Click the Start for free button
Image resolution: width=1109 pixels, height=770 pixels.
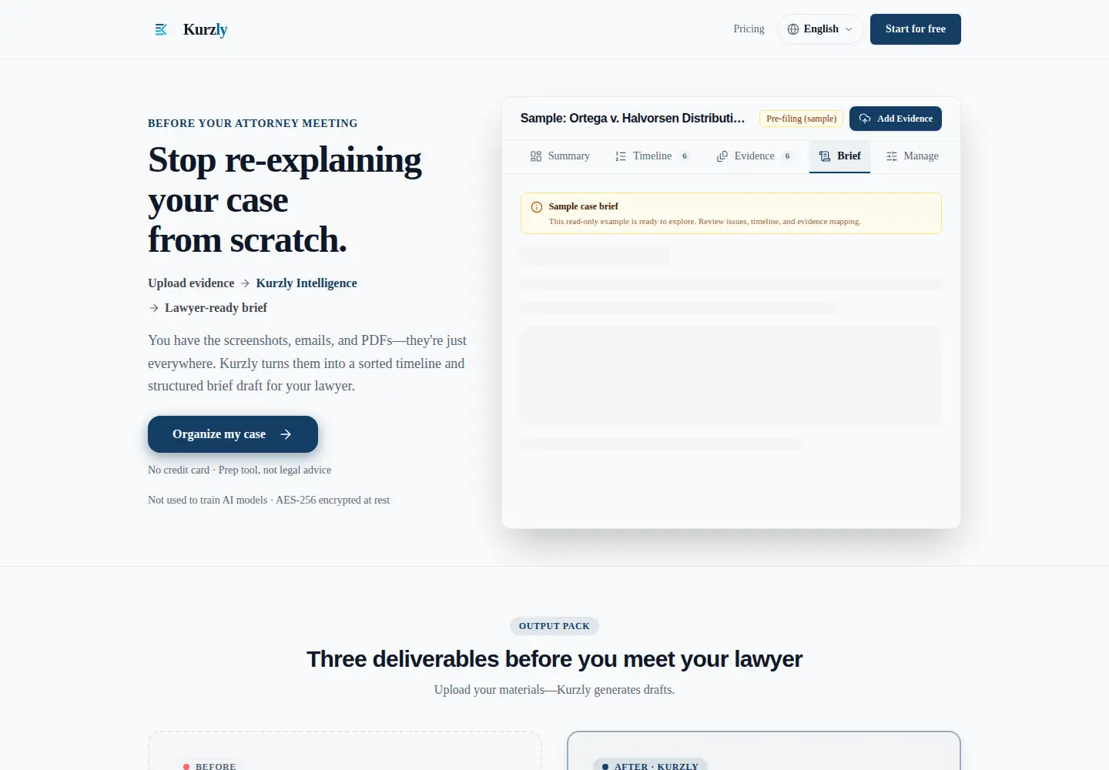(916, 29)
